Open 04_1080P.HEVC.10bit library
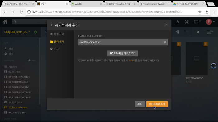This screenshot has height=122, width=218. [x=17, y=92]
